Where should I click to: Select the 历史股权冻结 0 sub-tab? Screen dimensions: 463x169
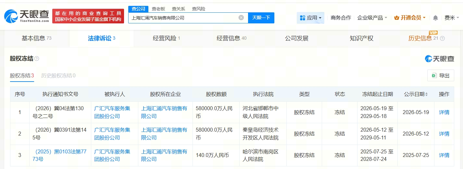(58, 75)
